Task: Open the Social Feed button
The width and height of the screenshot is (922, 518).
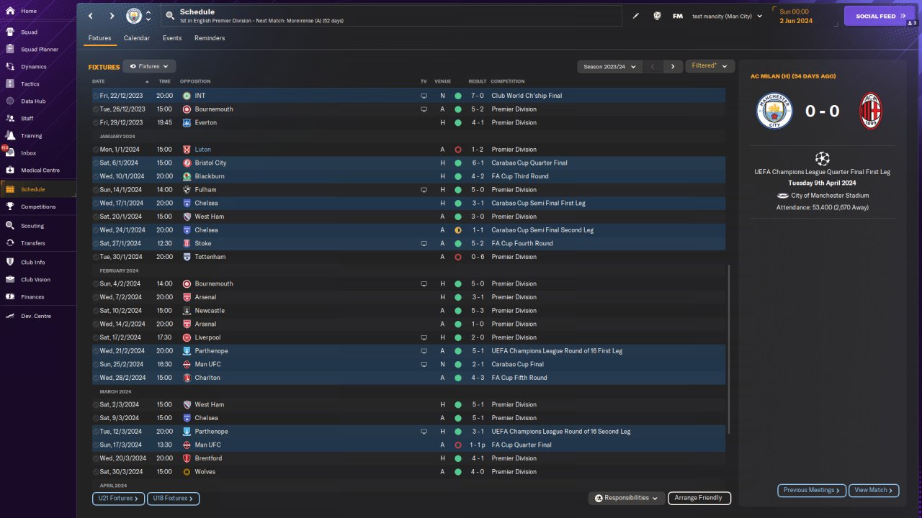Action: (x=880, y=16)
